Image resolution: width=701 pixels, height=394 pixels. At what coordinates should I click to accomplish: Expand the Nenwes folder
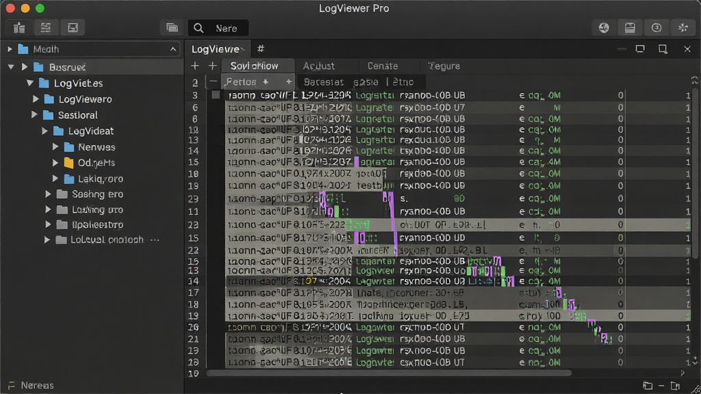pyautogui.click(x=55, y=147)
